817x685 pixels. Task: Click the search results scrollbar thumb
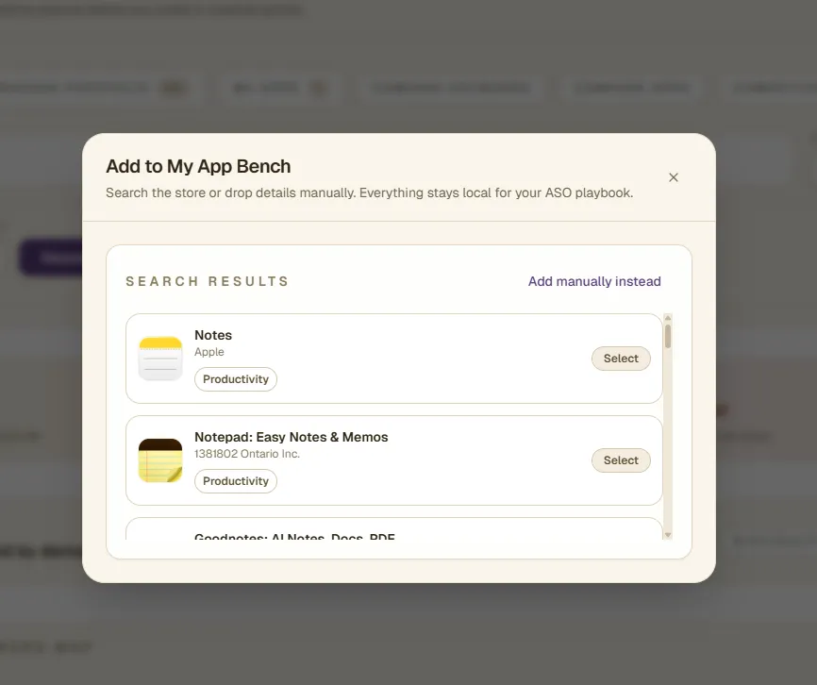coord(668,335)
